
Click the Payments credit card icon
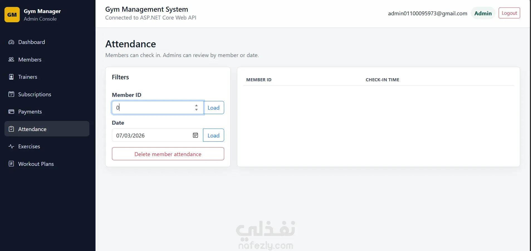click(x=11, y=112)
